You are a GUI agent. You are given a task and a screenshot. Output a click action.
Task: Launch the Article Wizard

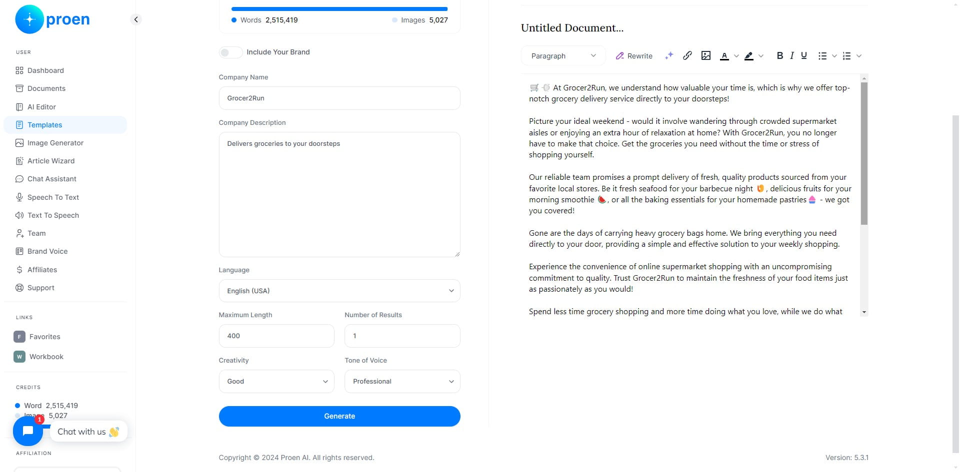point(65,161)
